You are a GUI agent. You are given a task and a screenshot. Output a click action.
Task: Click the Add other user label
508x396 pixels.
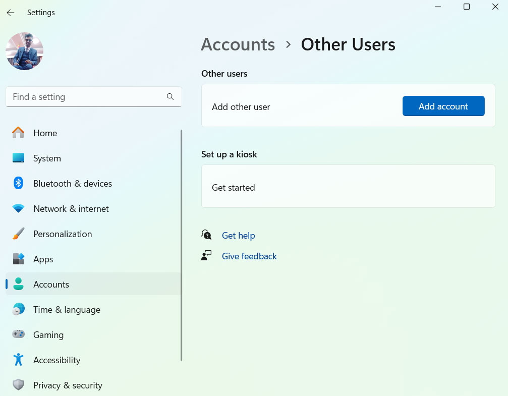pyautogui.click(x=241, y=107)
